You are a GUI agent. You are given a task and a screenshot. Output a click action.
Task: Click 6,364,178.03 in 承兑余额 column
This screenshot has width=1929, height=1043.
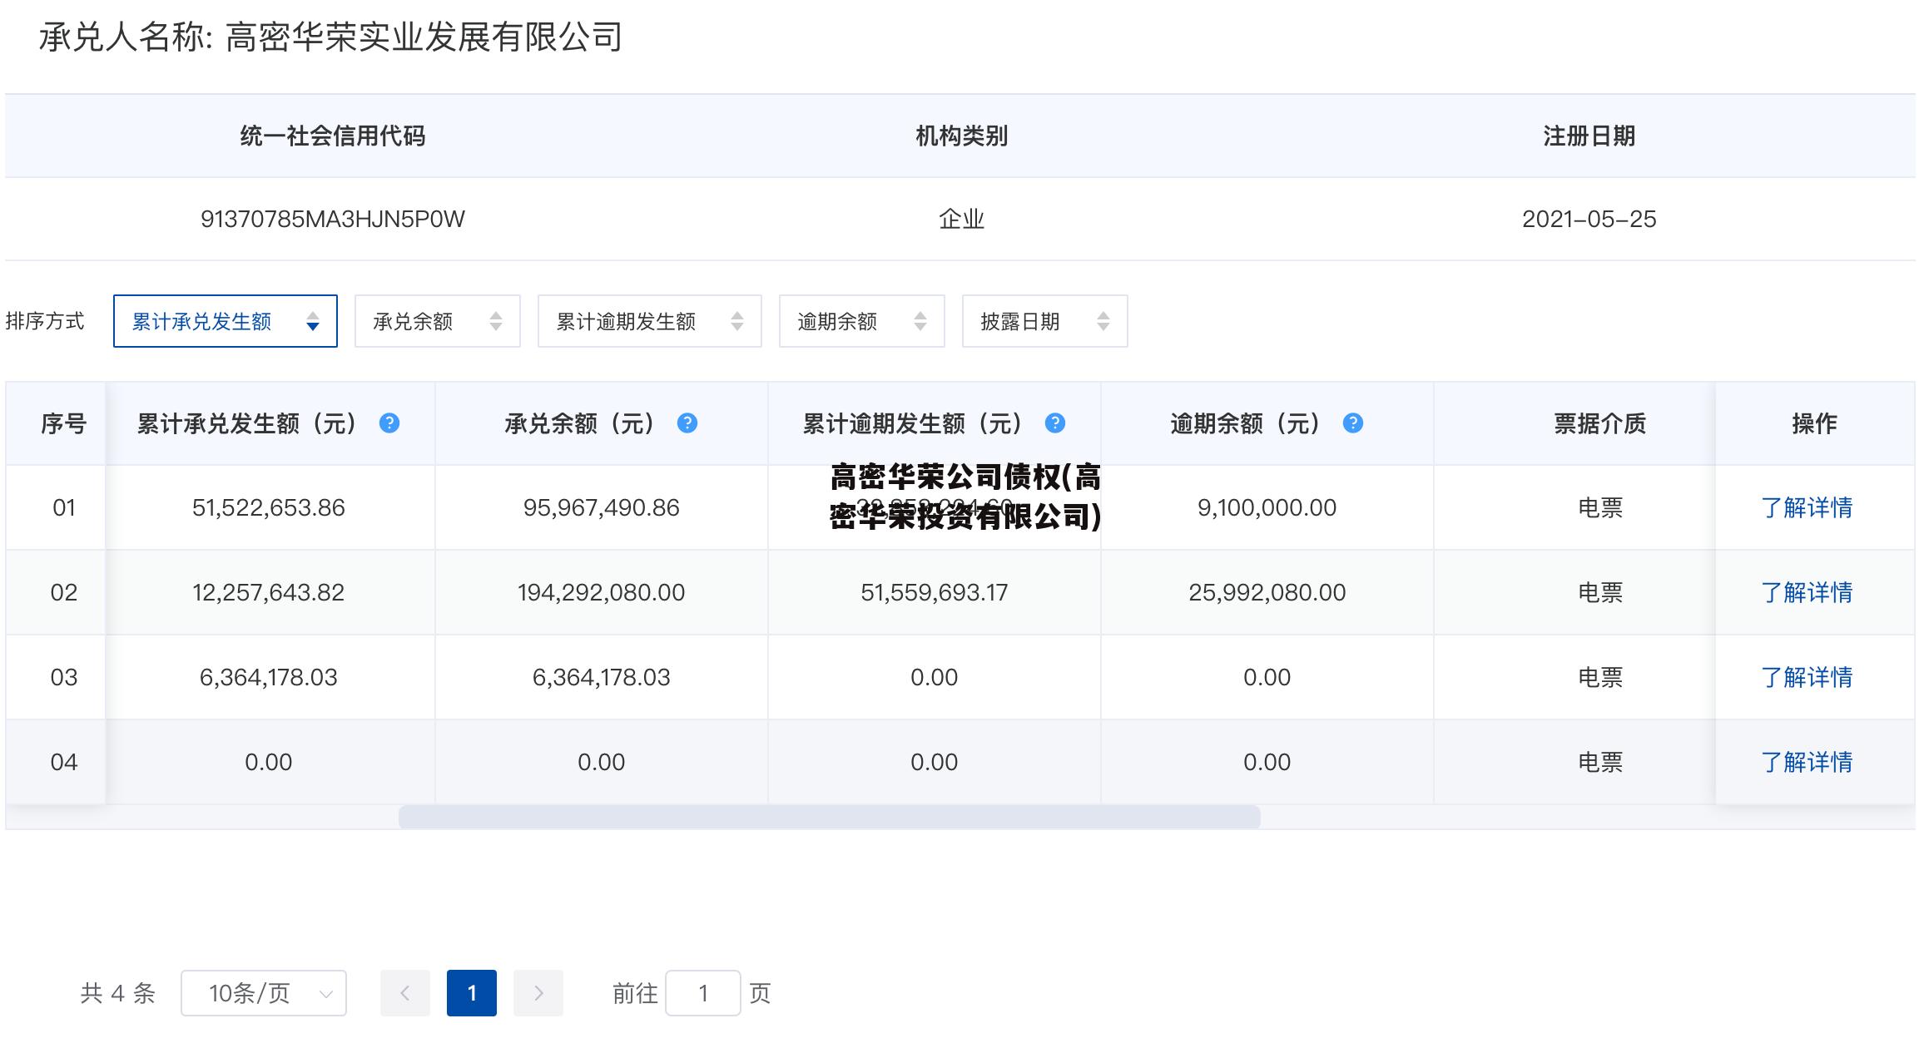pyautogui.click(x=602, y=677)
